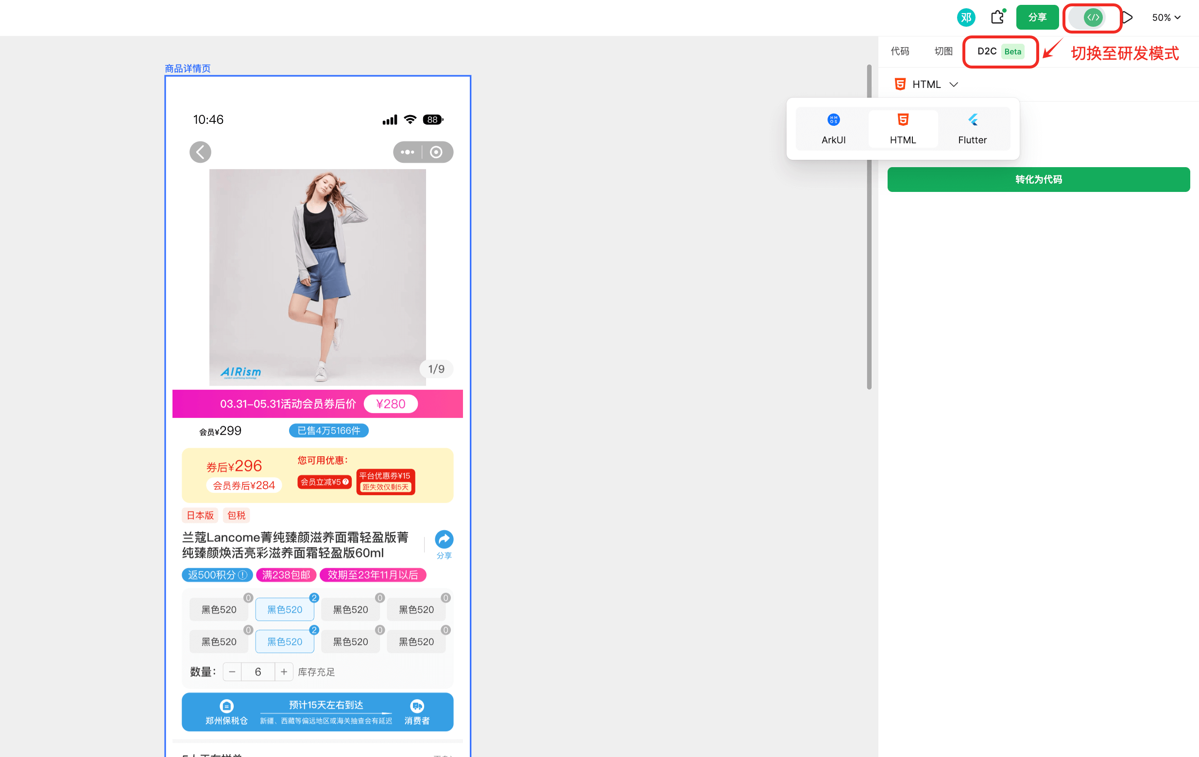Click the wifi icon in mockup status bar

click(411, 120)
